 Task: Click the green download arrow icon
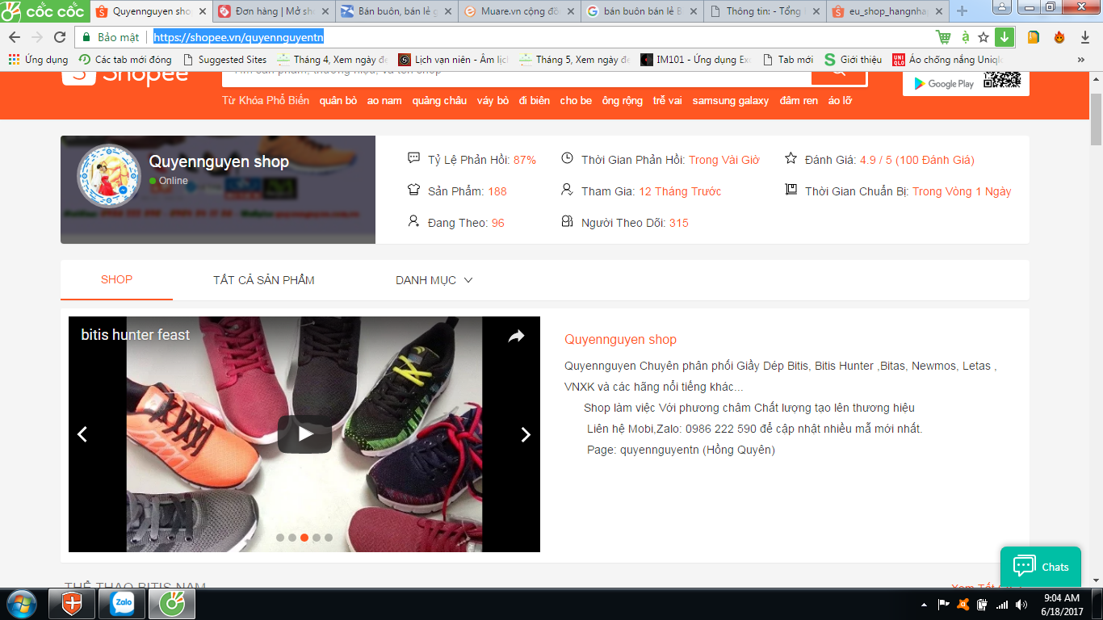coord(1004,37)
